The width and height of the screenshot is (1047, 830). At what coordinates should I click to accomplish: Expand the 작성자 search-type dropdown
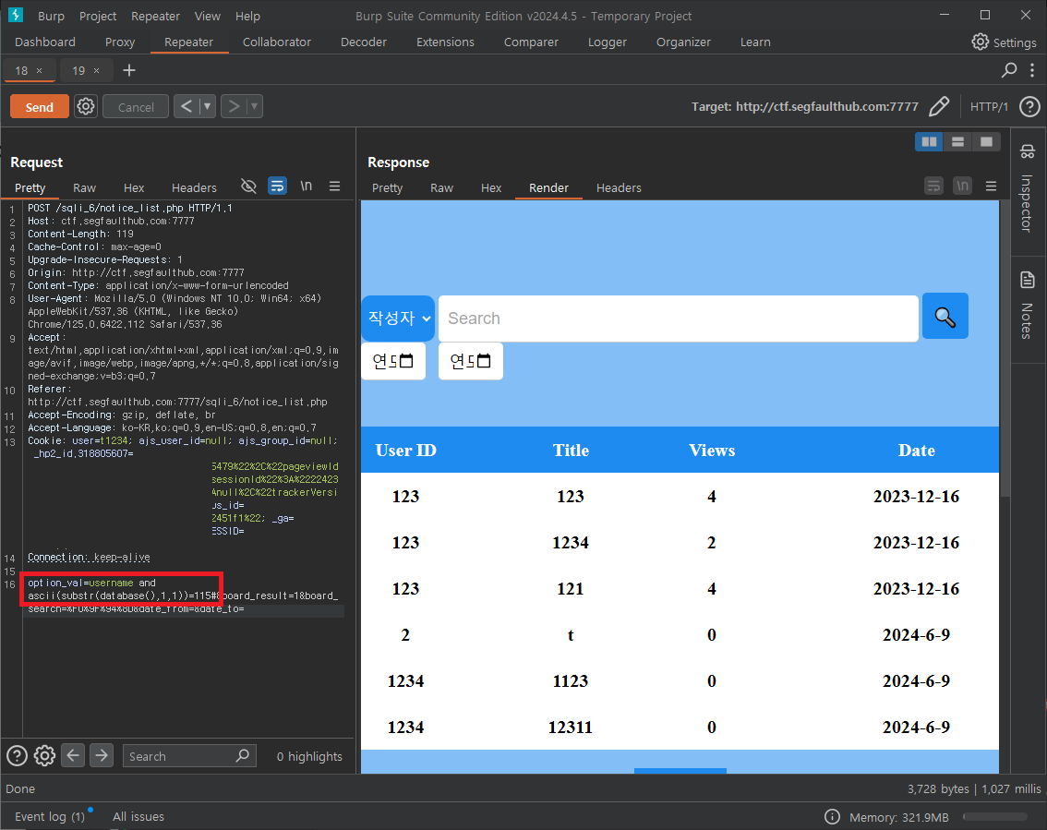(x=398, y=319)
